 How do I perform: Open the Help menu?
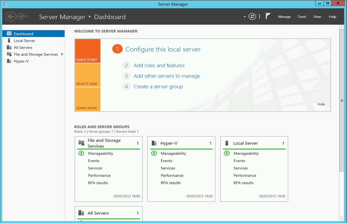tap(333, 17)
